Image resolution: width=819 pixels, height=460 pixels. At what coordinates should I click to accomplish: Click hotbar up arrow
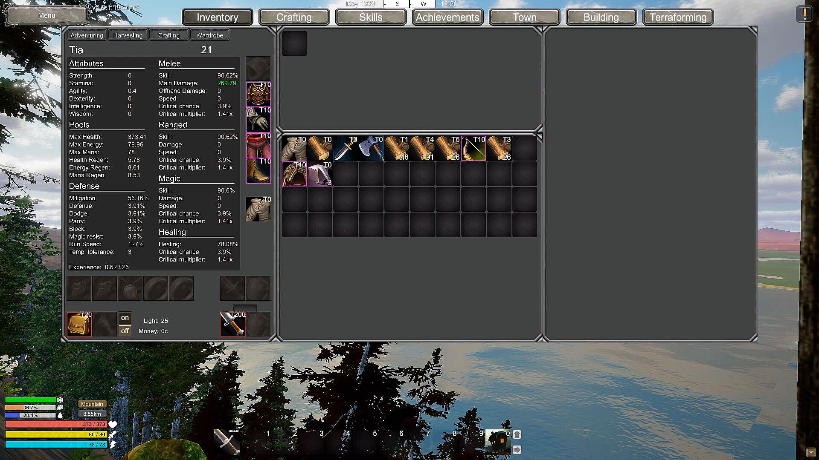point(517,434)
